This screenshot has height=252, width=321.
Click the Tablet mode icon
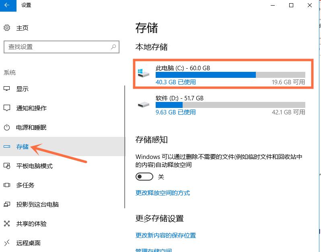point(7,166)
